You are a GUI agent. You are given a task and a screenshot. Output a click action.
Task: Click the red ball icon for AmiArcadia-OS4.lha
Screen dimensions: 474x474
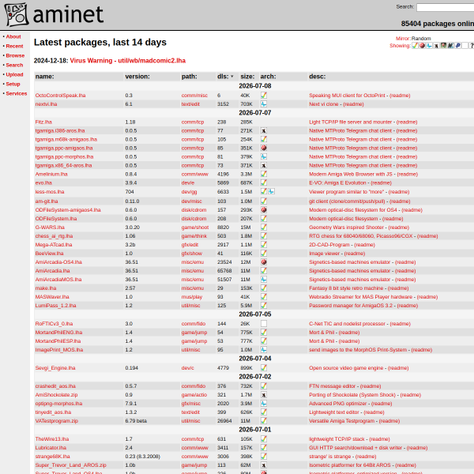pos(264,262)
